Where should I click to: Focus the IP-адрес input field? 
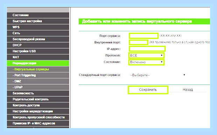coord(147,49)
